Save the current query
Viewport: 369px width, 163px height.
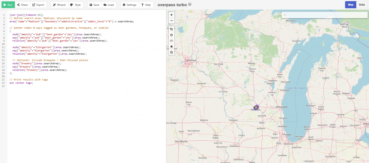click(94, 5)
